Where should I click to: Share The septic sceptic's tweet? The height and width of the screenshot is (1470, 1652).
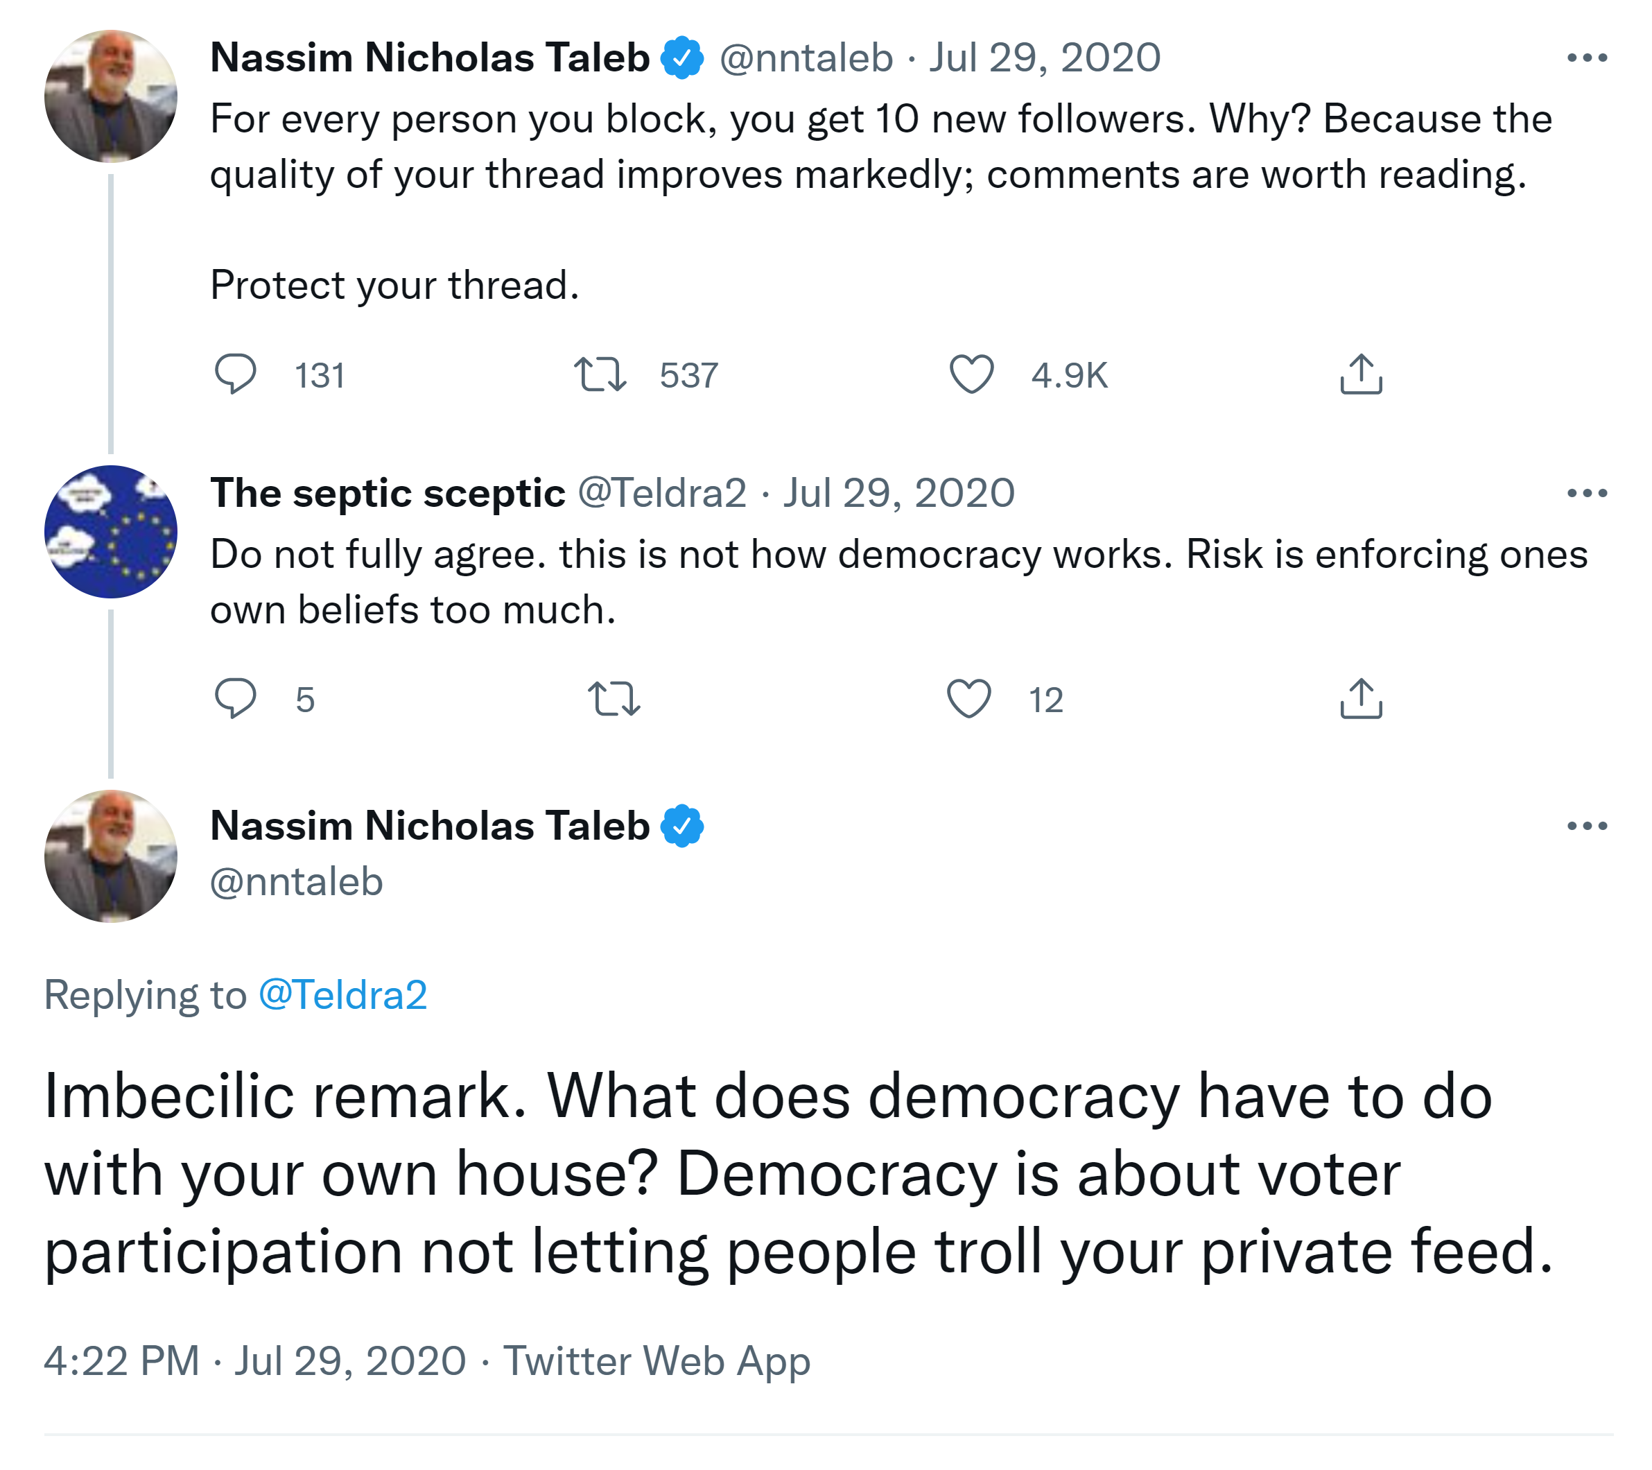click(x=1361, y=699)
